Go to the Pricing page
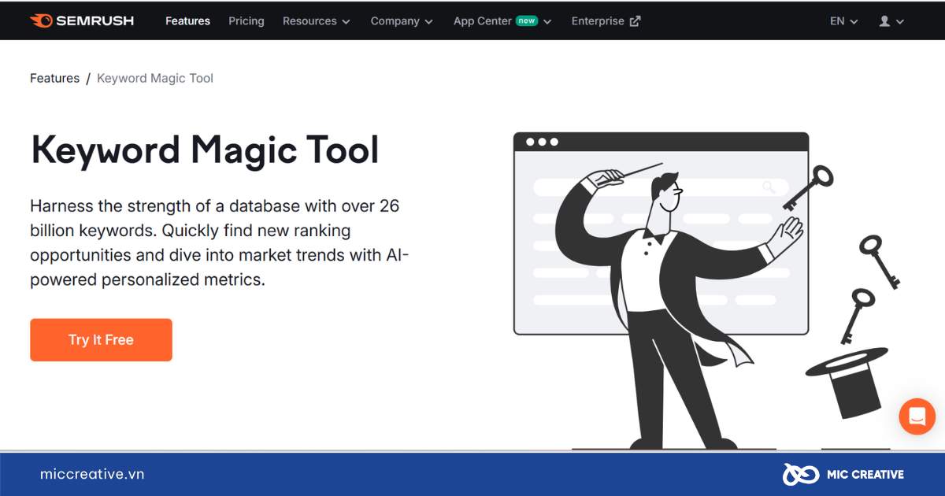 tap(246, 21)
